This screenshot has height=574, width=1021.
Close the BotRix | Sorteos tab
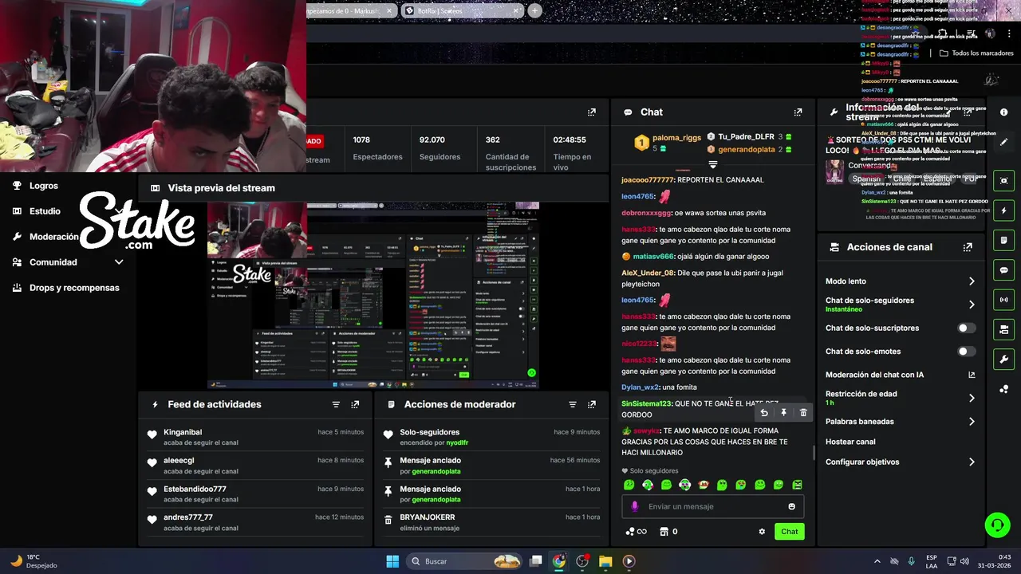point(516,11)
